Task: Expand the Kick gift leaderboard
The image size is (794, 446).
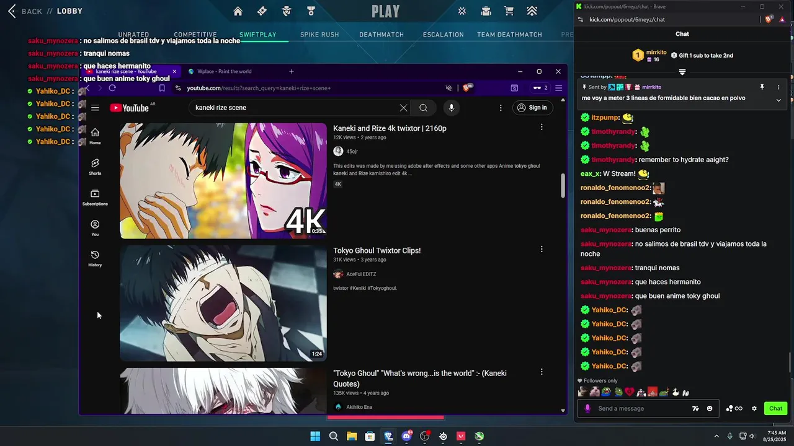Action: [682, 72]
